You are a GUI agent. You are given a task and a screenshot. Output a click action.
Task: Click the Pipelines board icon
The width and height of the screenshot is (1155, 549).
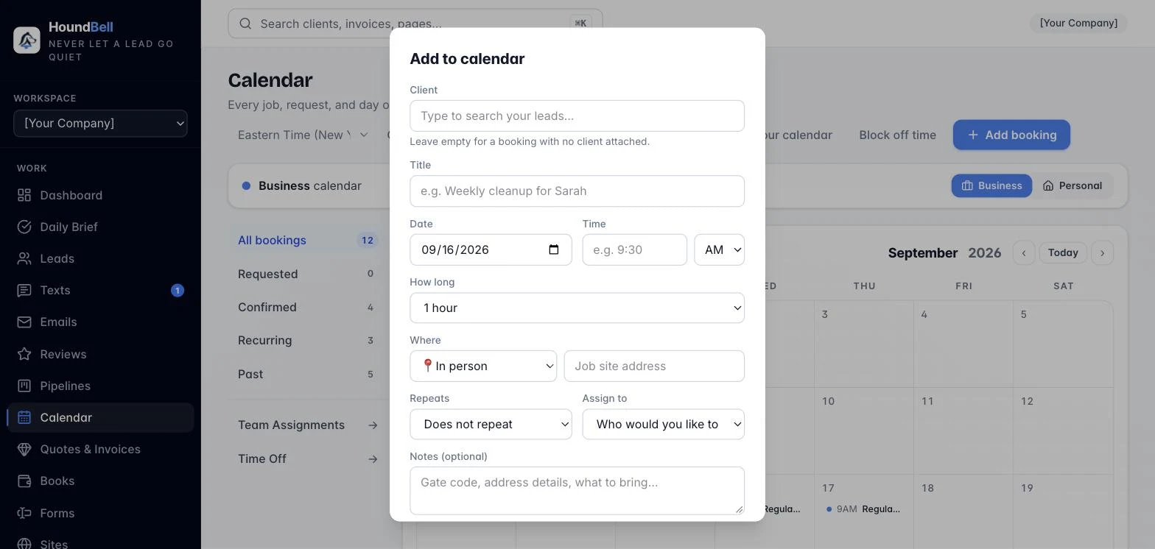coord(24,386)
